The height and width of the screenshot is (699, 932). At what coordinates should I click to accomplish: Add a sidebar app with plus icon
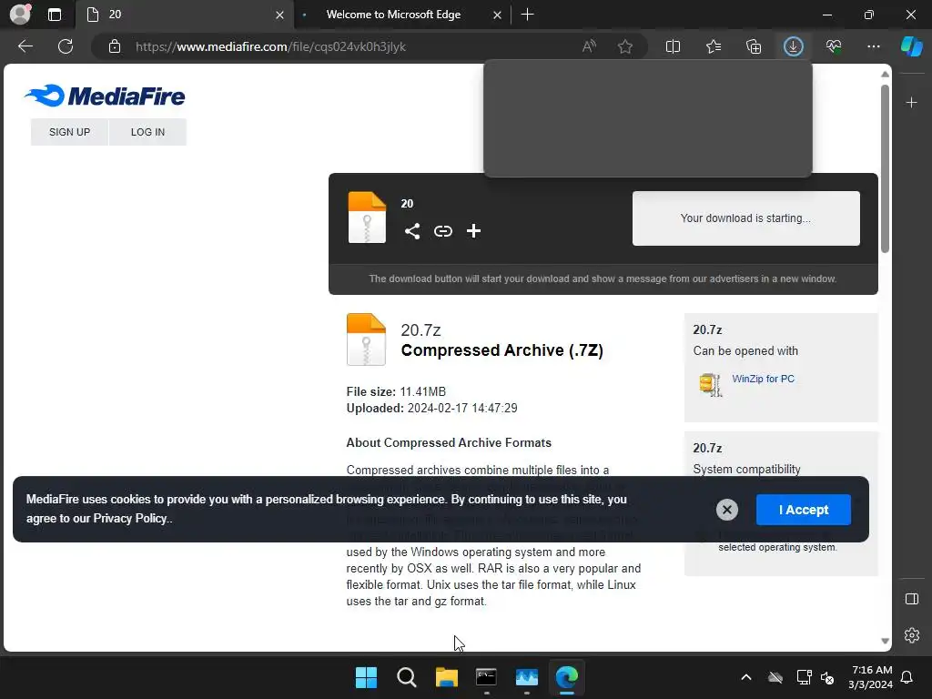pyautogui.click(x=911, y=103)
